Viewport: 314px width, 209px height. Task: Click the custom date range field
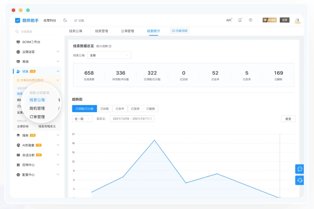[x=132, y=118]
